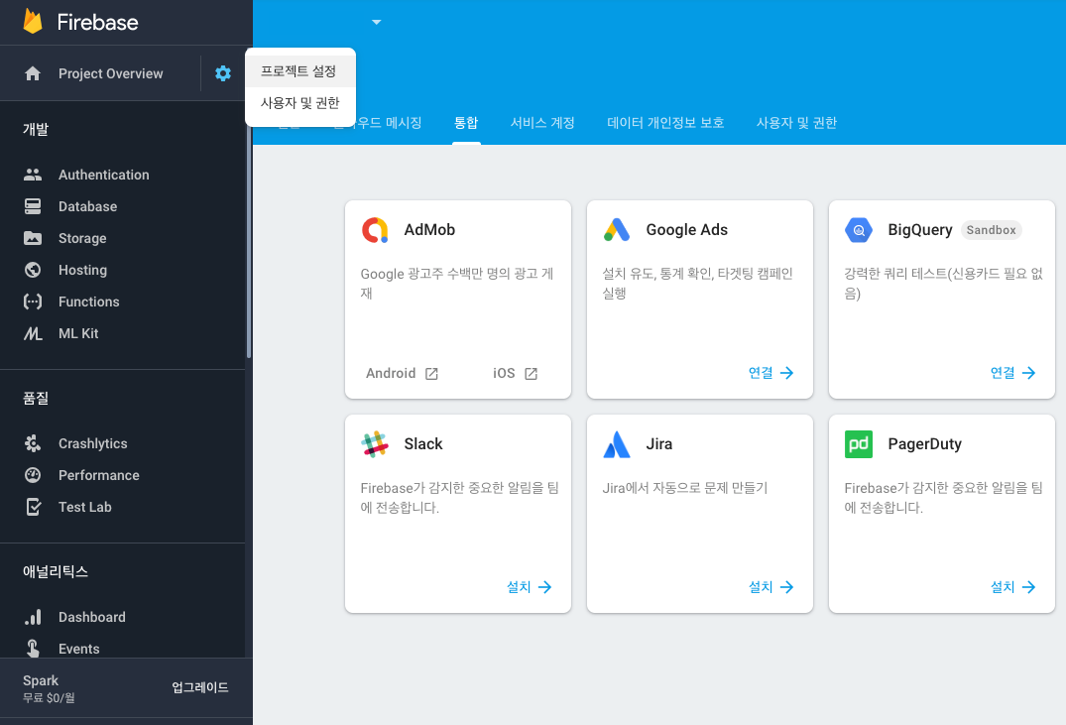Click the PagerDuty logo icon
Viewport: 1066px width, 725px height.
[859, 444]
